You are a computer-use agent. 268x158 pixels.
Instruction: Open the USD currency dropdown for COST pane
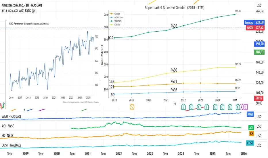pos(259,145)
